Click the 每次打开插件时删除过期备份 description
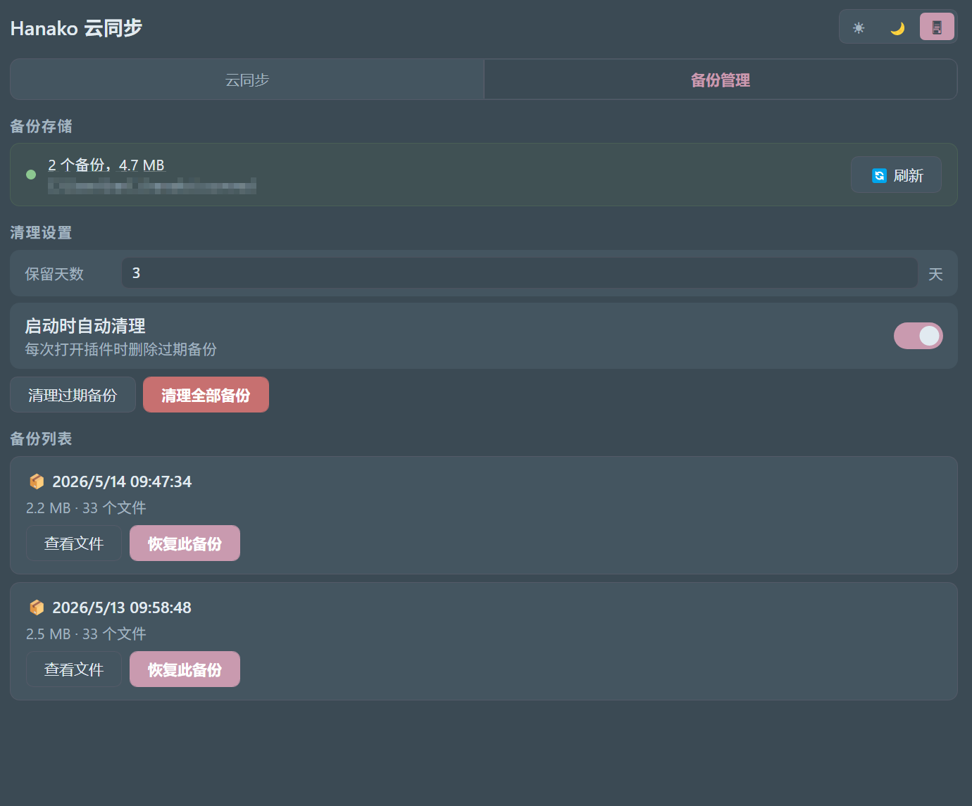 pyautogui.click(x=120, y=349)
